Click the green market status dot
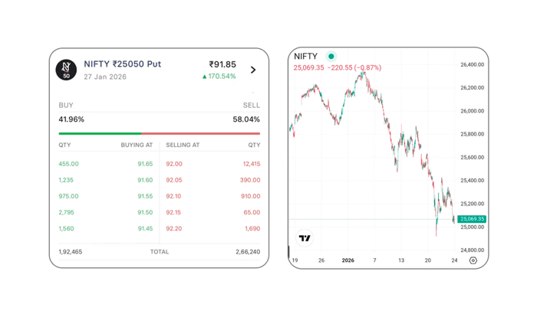The image size is (537, 317). (331, 56)
